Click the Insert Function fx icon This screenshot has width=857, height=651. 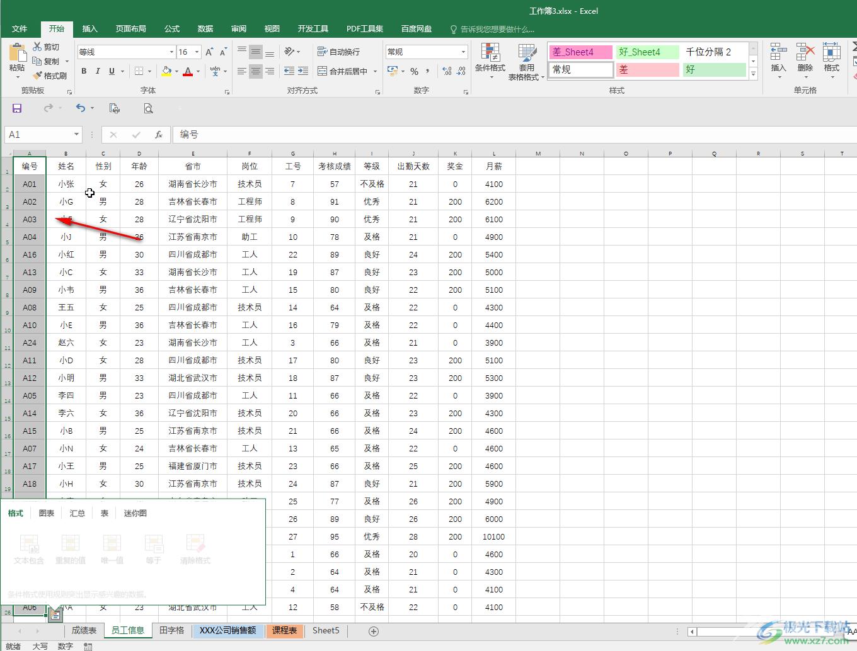[159, 135]
